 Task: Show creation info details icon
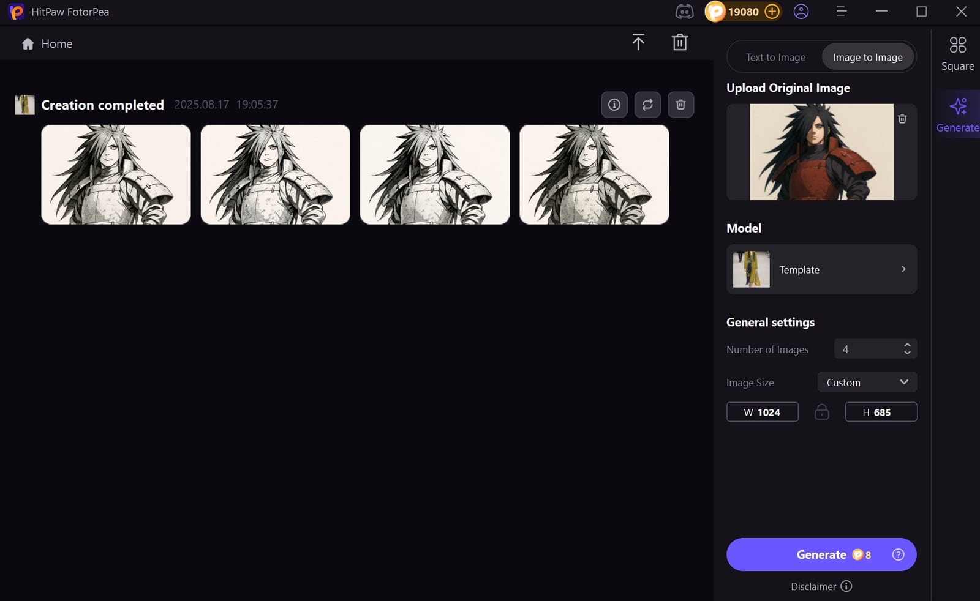tap(614, 105)
